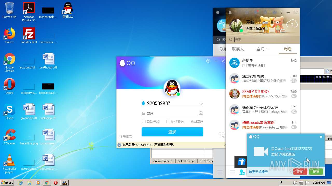Select the greenhold.rtf file on desktop
332x186 pixels.
pyautogui.click(x=29, y=112)
